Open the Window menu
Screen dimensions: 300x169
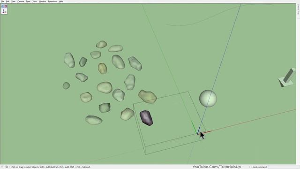click(x=43, y=1)
